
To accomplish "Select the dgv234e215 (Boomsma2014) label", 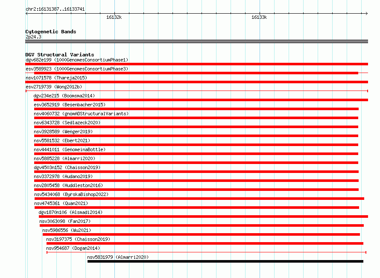I will 64,96.
